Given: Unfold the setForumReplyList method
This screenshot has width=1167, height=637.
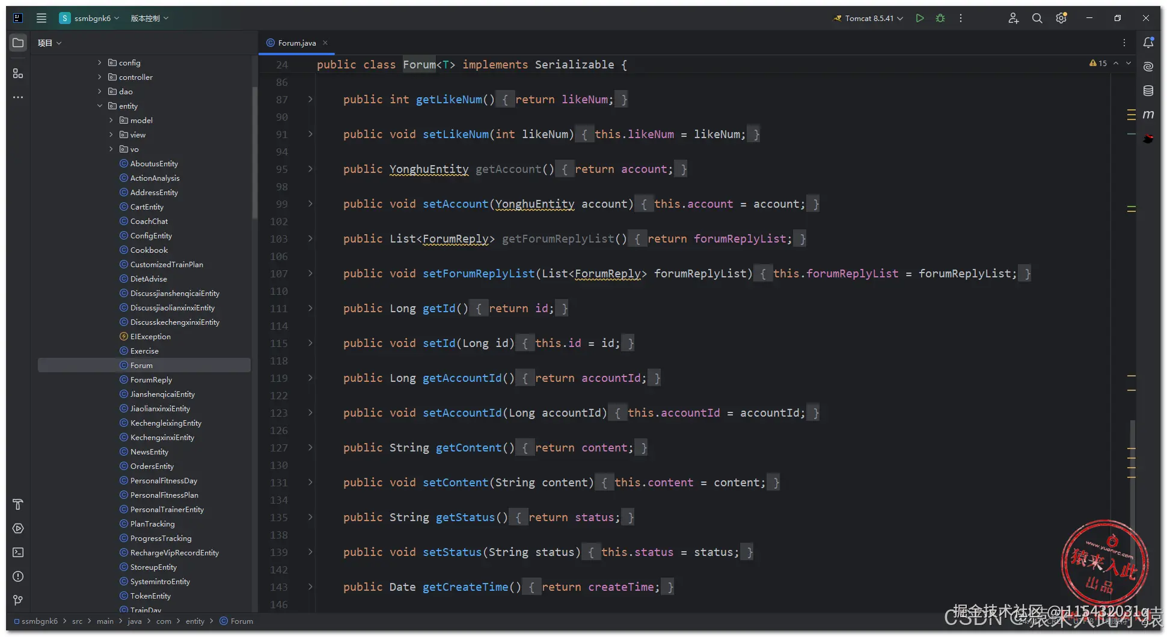Looking at the screenshot, I should (x=310, y=273).
